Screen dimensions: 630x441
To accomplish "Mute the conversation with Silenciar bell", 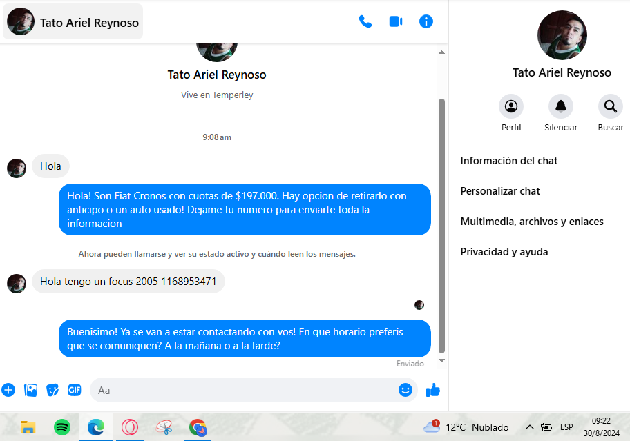I will point(561,107).
